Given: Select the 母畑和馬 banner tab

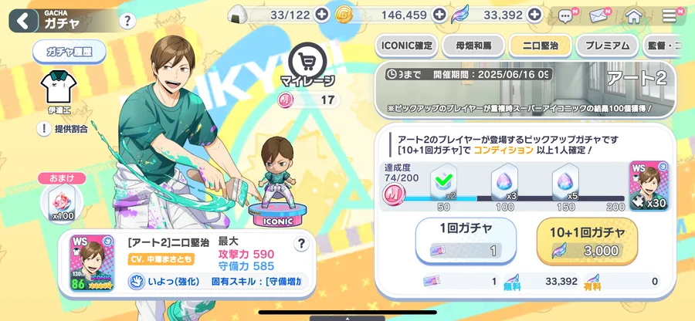Looking at the screenshot, I should [x=473, y=46].
